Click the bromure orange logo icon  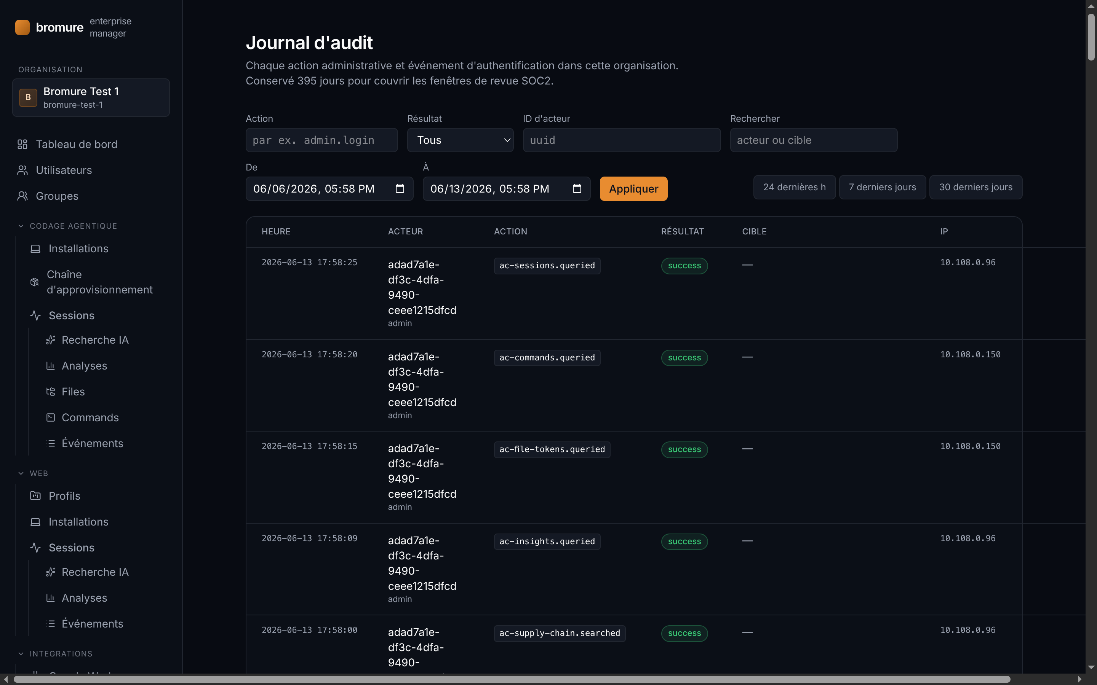22,27
